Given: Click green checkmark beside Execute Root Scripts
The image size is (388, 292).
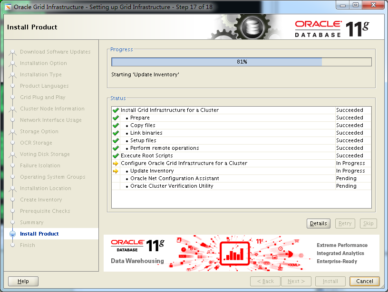Looking at the screenshot, I should (x=116, y=156).
